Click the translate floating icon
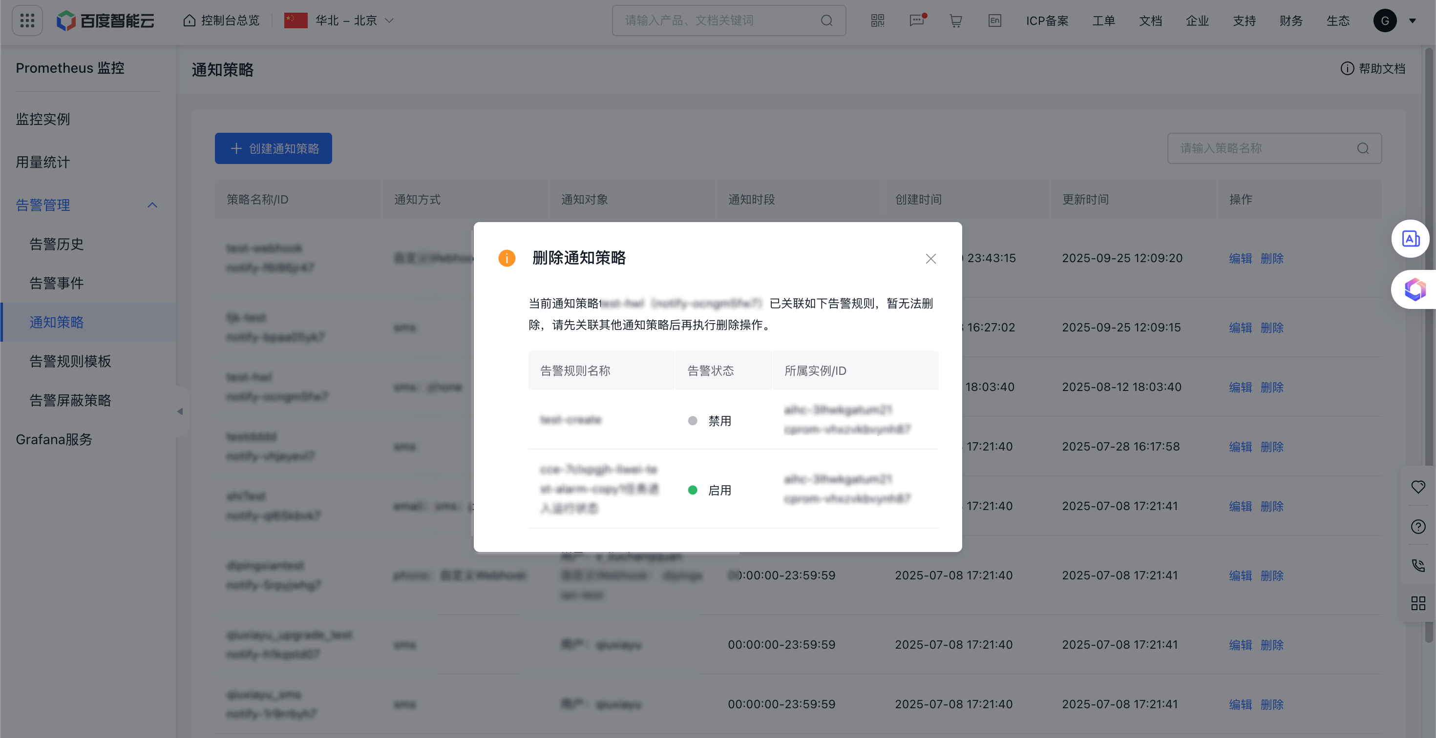Viewport: 1436px width, 738px height. tap(1411, 239)
